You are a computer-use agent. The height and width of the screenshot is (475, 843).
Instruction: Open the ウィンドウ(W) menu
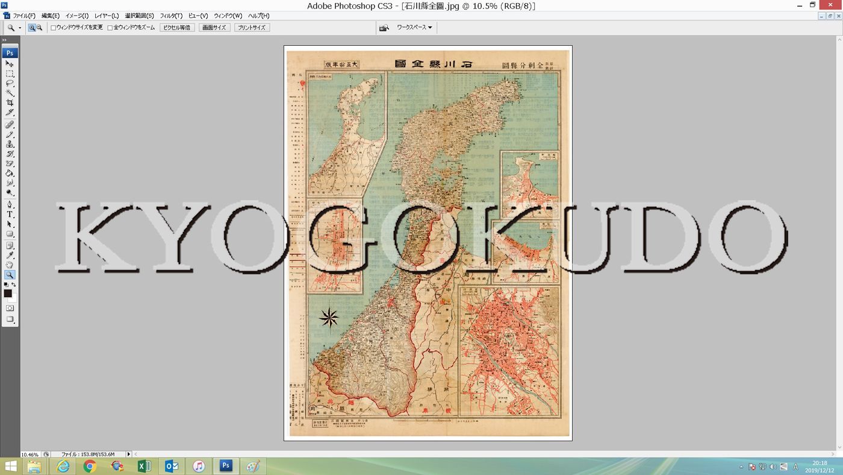pos(228,16)
